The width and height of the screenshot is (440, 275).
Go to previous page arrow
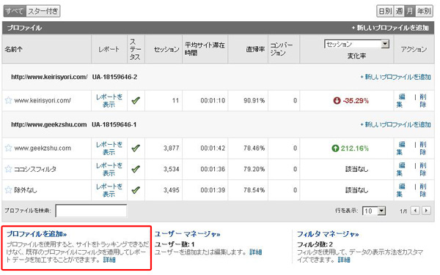tap(415, 211)
